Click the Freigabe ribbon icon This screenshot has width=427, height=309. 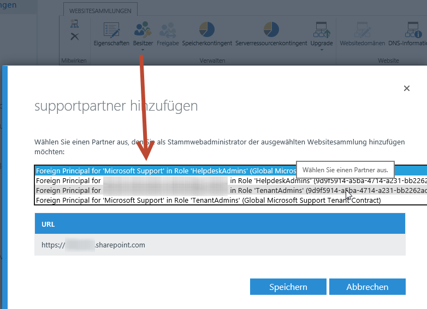click(x=168, y=29)
